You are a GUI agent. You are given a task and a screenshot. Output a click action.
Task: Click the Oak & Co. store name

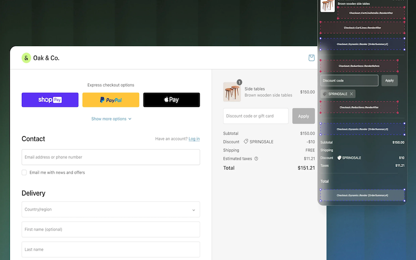[46, 58]
